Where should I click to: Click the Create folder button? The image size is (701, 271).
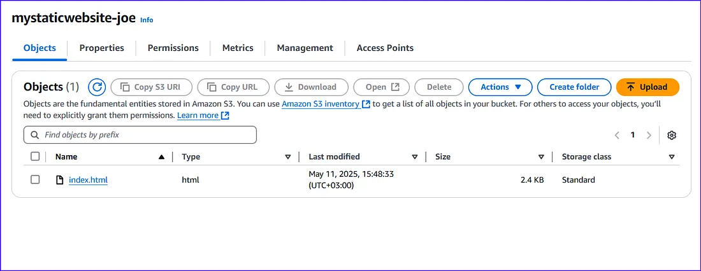[x=574, y=87]
